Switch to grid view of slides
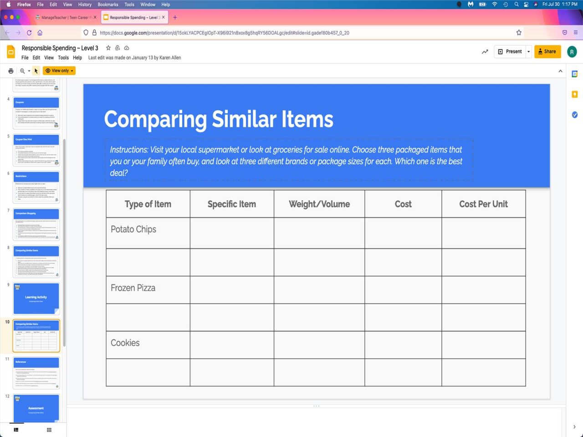The image size is (583, 437). coord(49,430)
